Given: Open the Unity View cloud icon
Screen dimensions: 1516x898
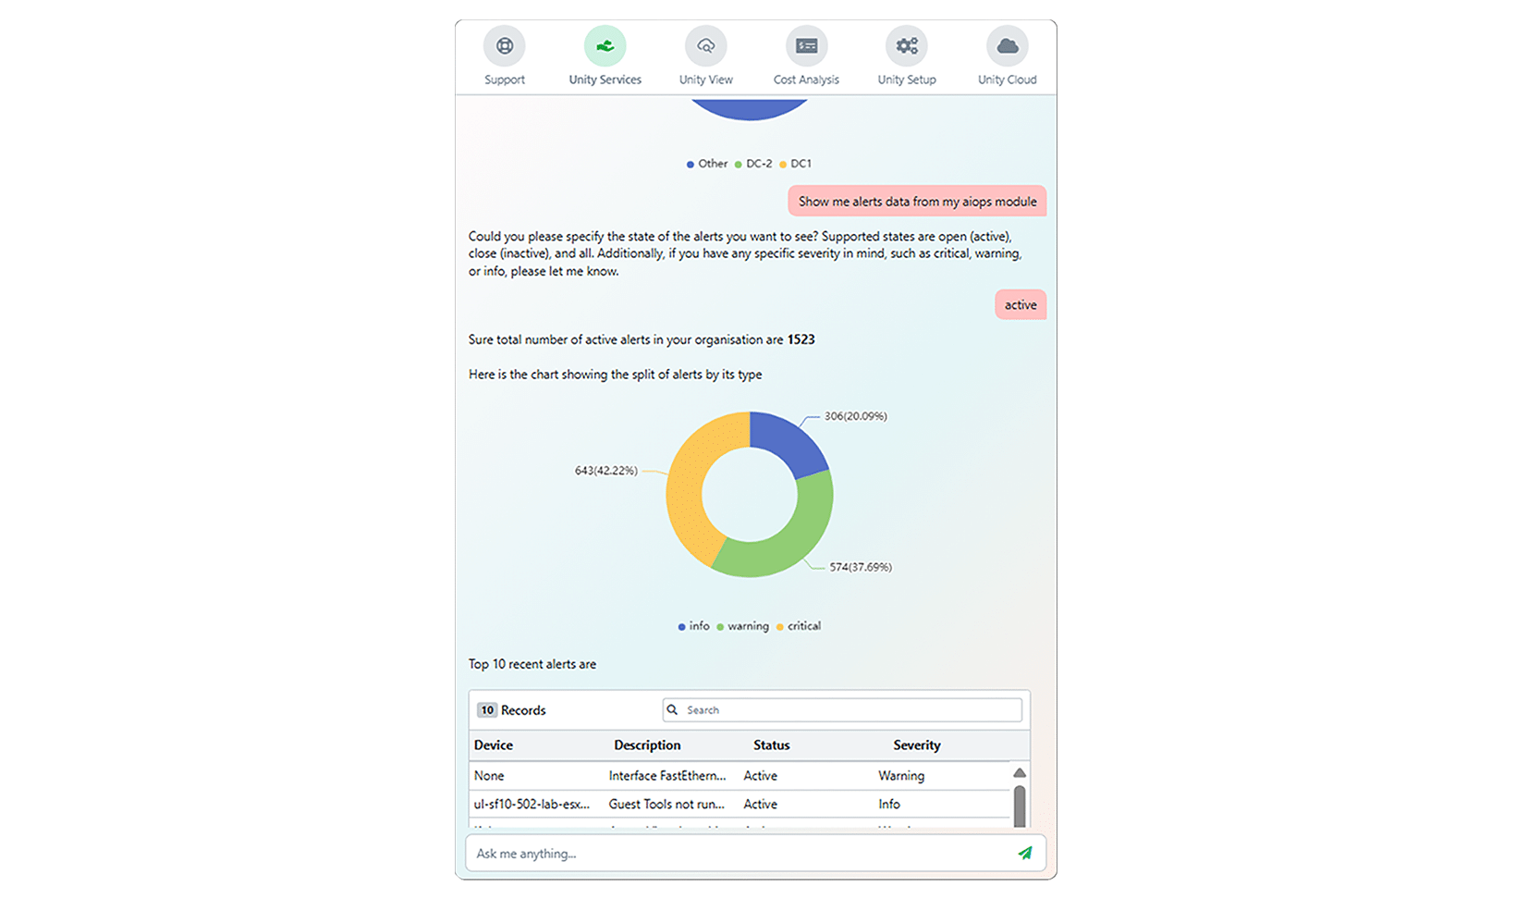Looking at the screenshot, I should (705, 45).
